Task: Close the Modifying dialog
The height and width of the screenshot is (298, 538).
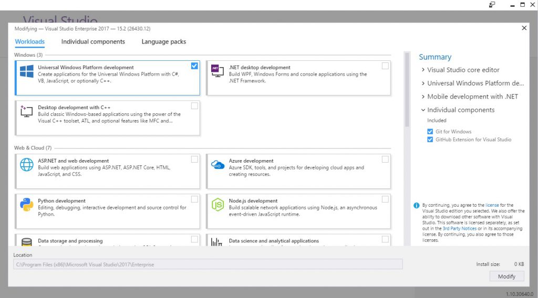Action: [524, 28]
